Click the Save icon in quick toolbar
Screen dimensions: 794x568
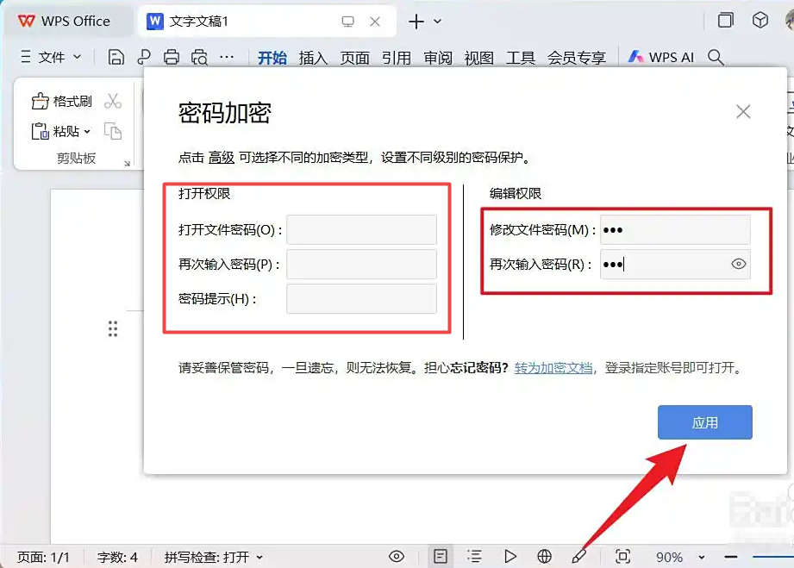pos(116,57)
